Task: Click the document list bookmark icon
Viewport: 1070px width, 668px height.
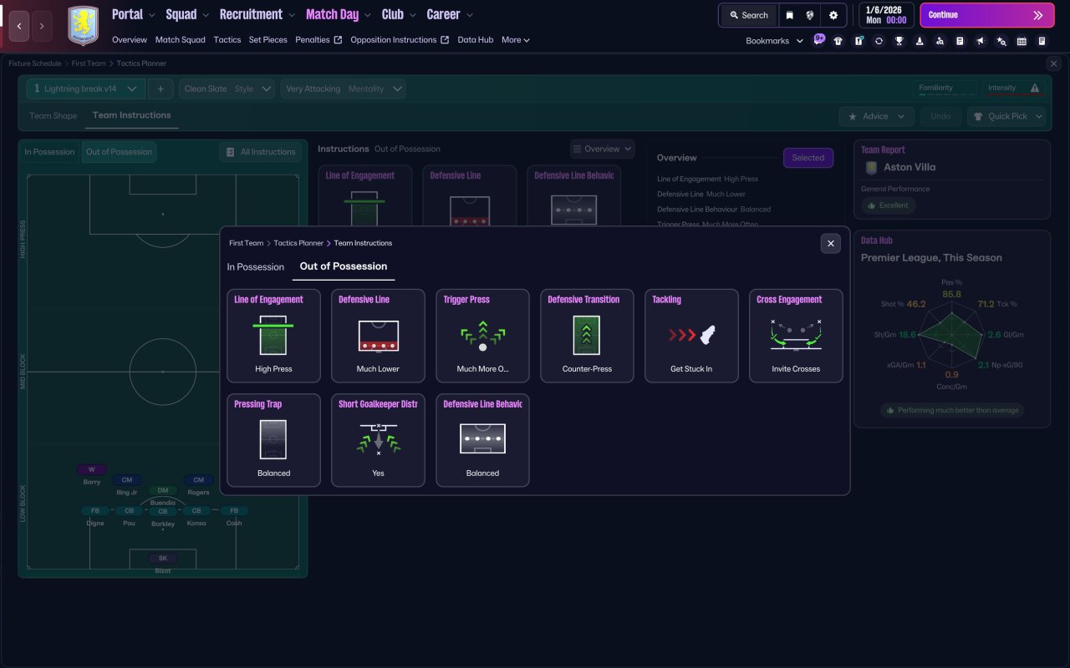Action: point(960,41)
